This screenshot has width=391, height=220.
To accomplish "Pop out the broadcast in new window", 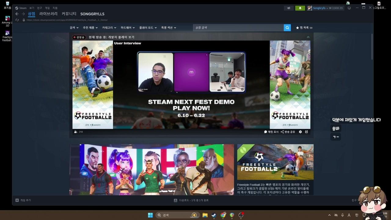I will pyautogui.click(x=306, y=132).
